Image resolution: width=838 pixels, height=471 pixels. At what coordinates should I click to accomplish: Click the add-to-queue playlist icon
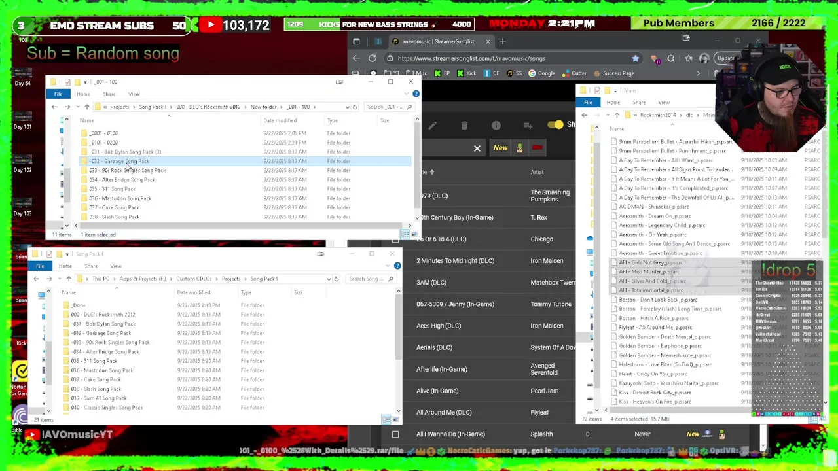[528, 125]
